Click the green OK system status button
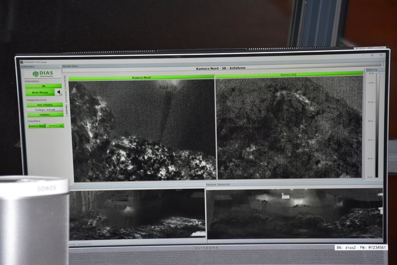The width and height of the screenshot is (397, 265). pos(43,86)
